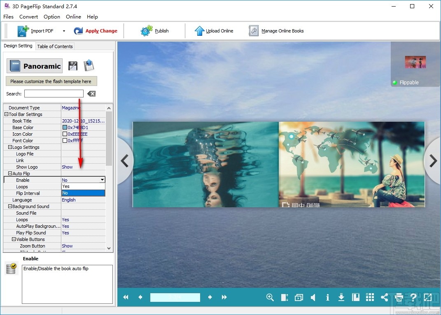Click the Panoramic template button
The image size is (441, 315).
(35, 66)
